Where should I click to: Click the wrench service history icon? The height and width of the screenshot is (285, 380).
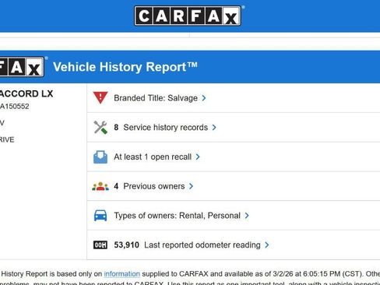(100, 127)
